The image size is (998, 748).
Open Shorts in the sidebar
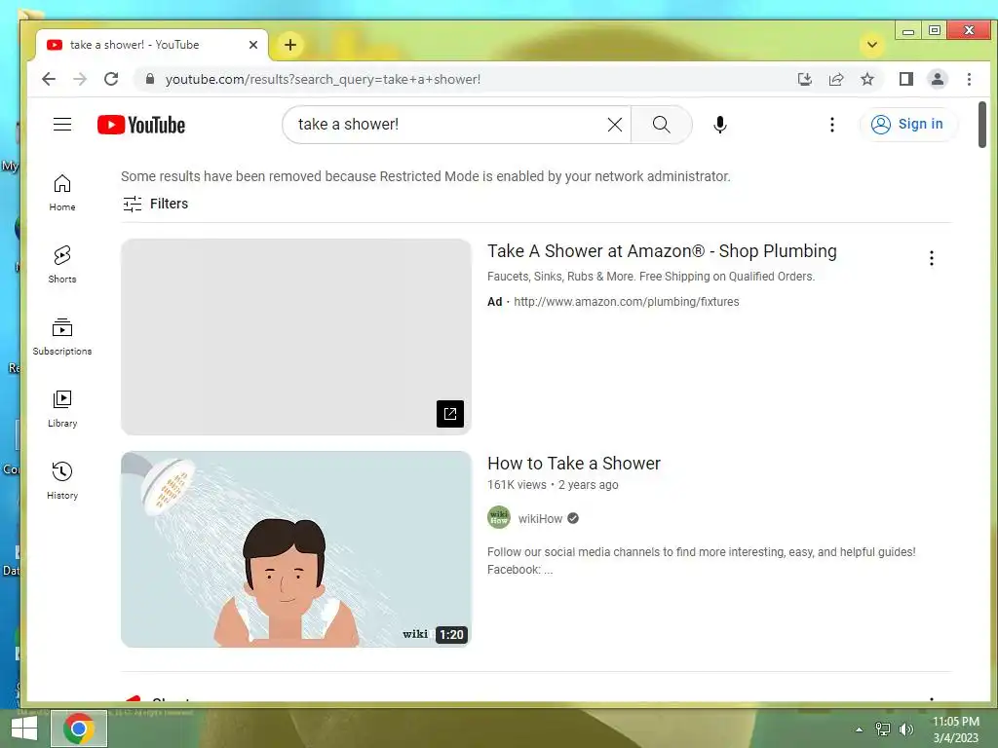pyautogui.click(x=62, y=265)
